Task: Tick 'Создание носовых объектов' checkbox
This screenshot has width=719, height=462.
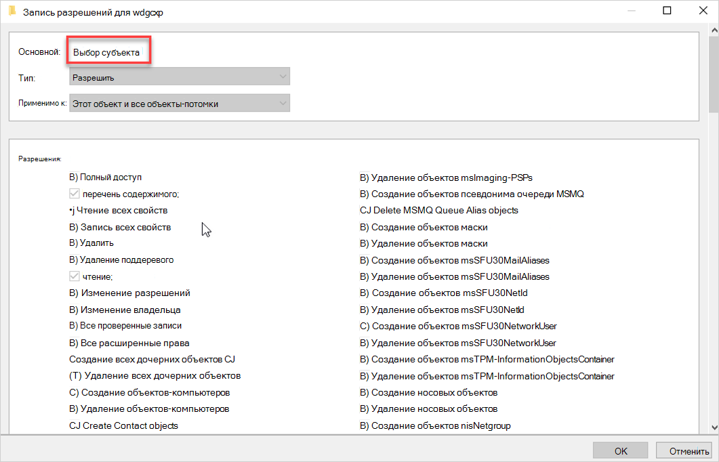Action: pos(365,392)
